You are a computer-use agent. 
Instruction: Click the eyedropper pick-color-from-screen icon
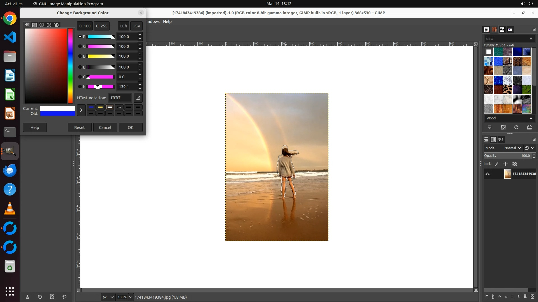138,98
